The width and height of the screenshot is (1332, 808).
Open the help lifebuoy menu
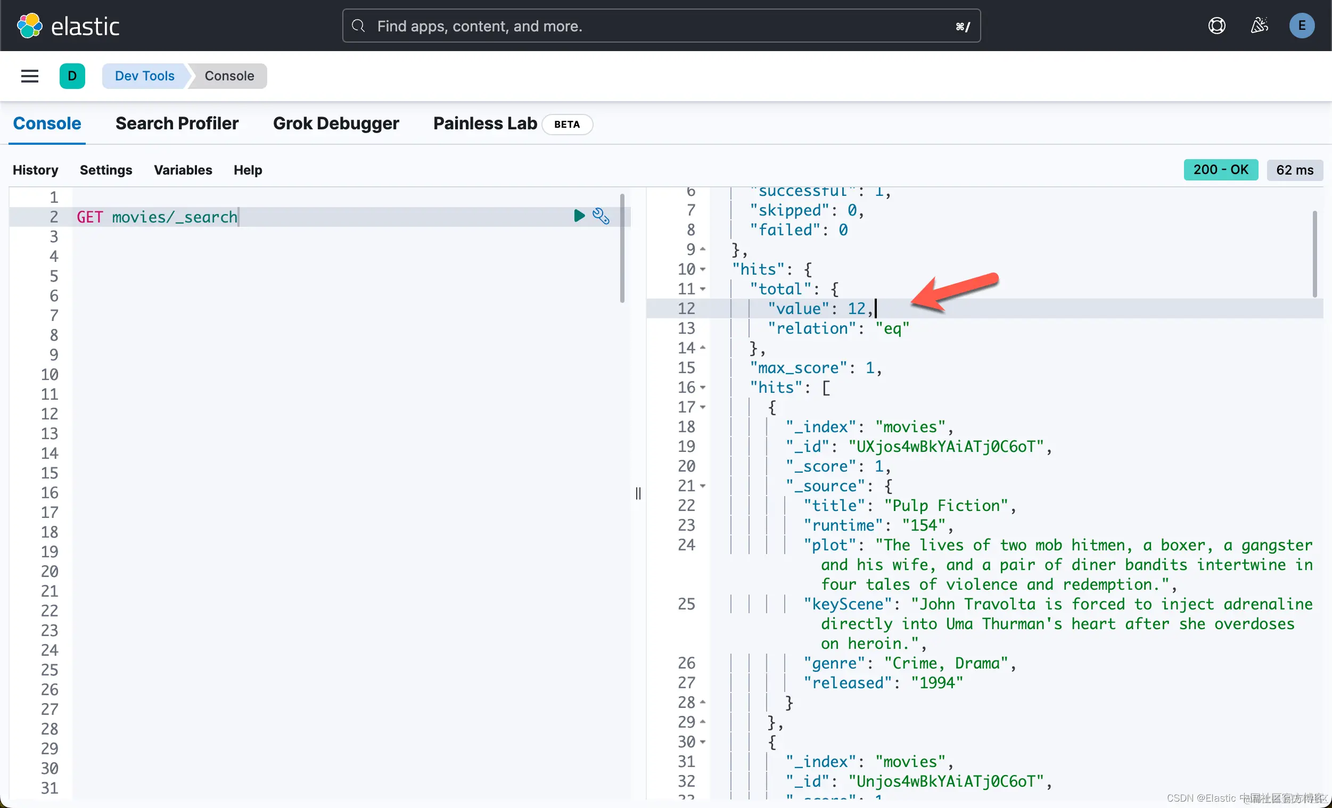[1216, 26]
